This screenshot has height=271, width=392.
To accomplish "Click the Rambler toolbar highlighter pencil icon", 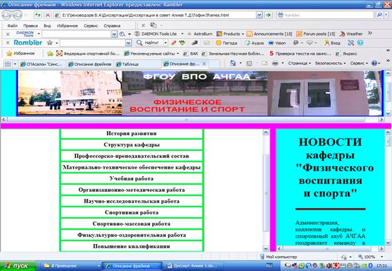I will (173, 43).
